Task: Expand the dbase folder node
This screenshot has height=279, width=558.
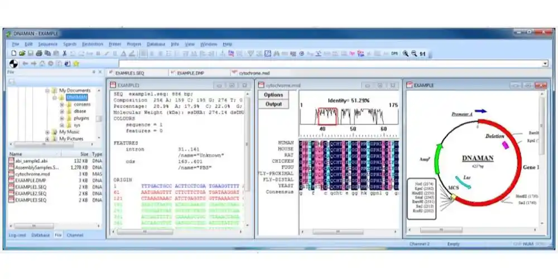Action: 62,112
